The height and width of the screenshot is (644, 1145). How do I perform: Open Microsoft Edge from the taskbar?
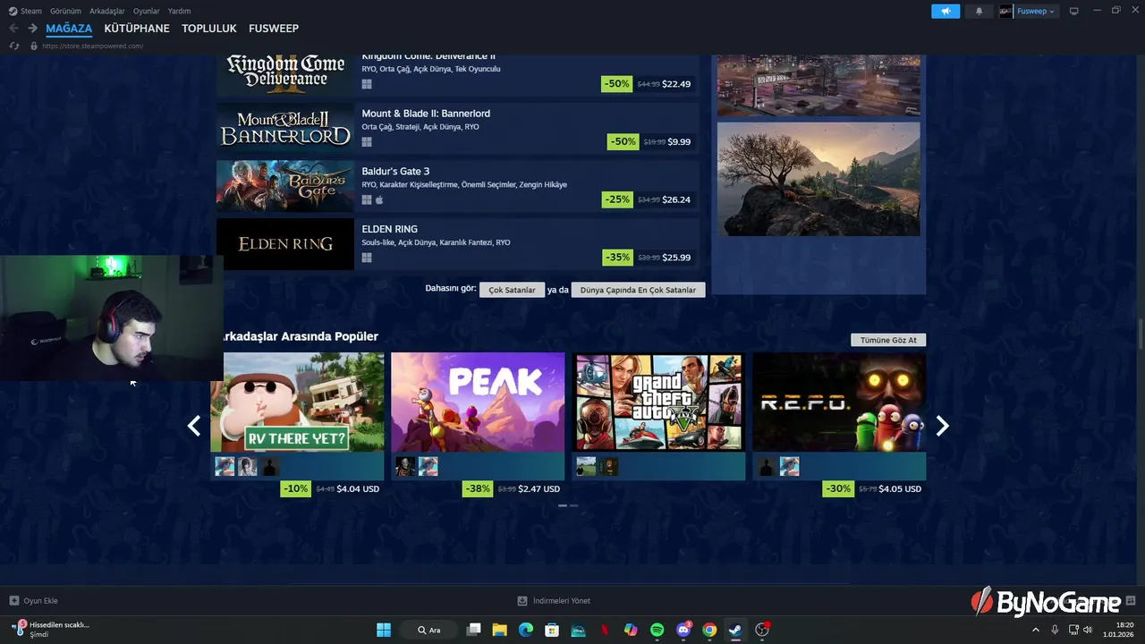tap(526, 630)
